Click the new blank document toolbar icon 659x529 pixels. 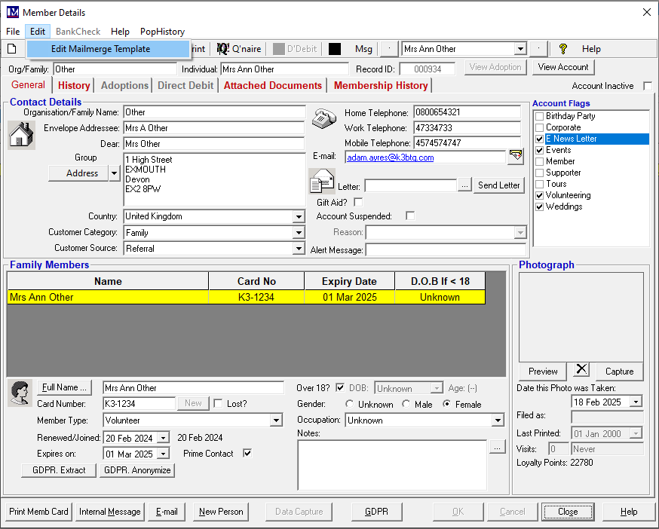pyautogui.click(x=11, y=49)
